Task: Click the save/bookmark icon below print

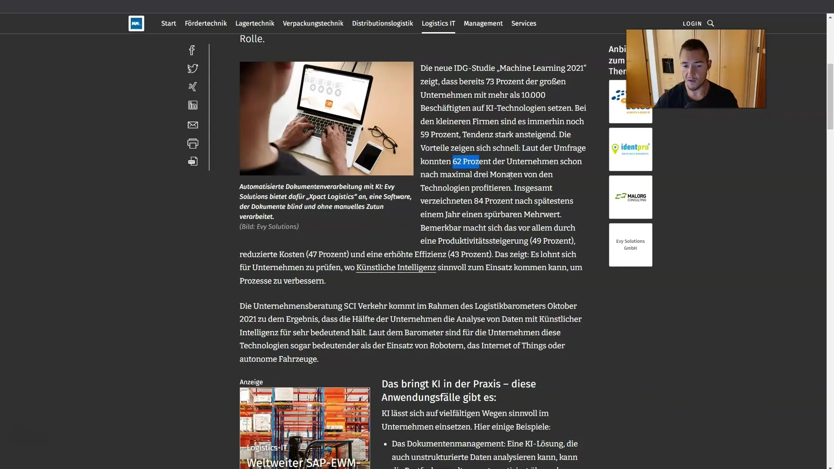Action: coord(192,162)
